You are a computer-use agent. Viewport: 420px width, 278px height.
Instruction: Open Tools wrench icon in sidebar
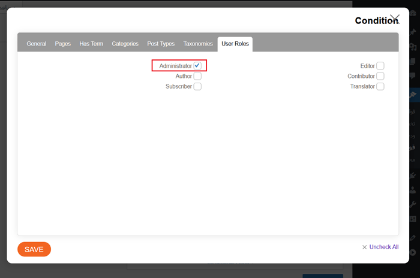click(413, 206)
